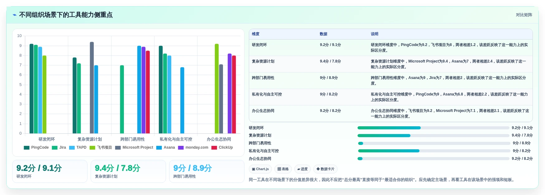Click the 对比矩阵 label at top right
545x195 pixels.
(x=524, y=15)
